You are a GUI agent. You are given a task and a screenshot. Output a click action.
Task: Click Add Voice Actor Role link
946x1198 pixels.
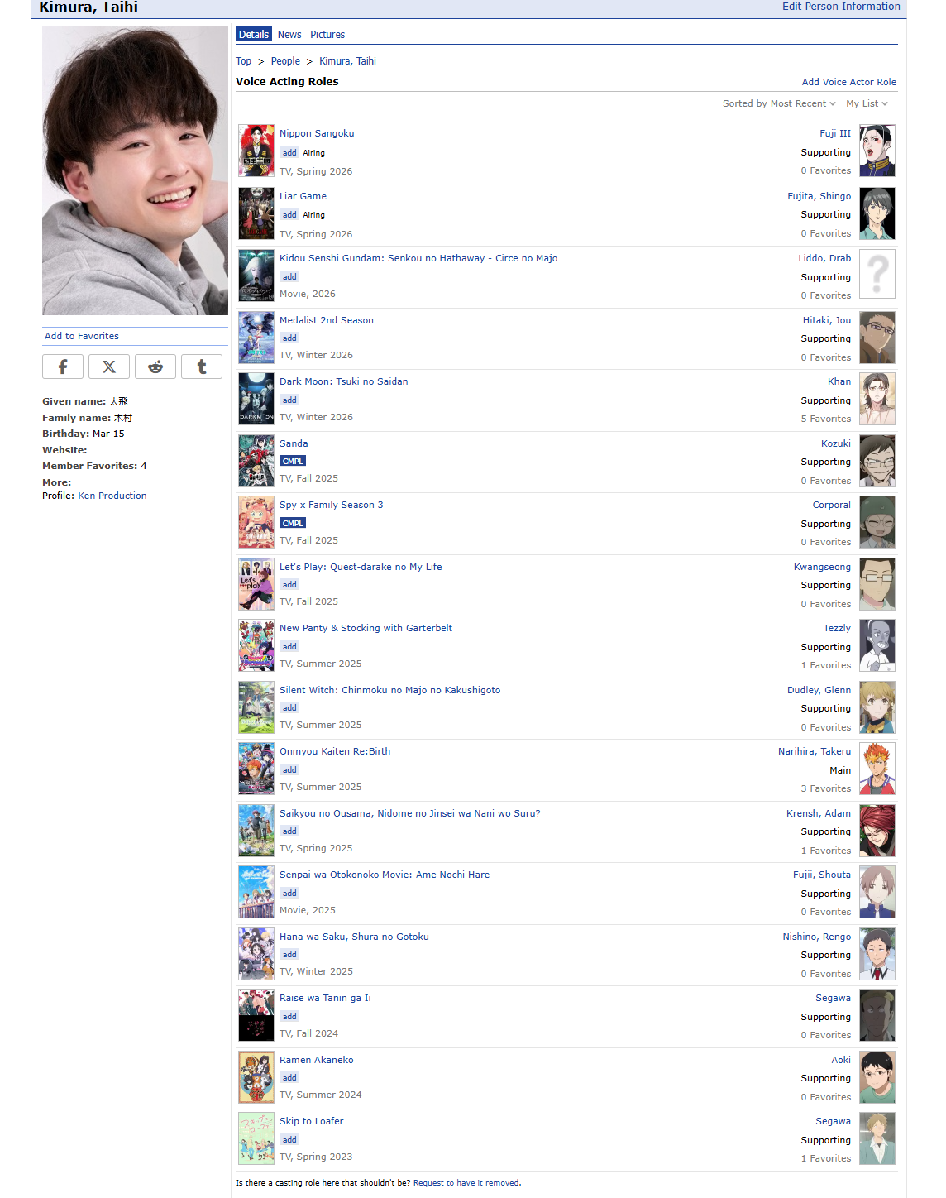[x=848, y=82]
